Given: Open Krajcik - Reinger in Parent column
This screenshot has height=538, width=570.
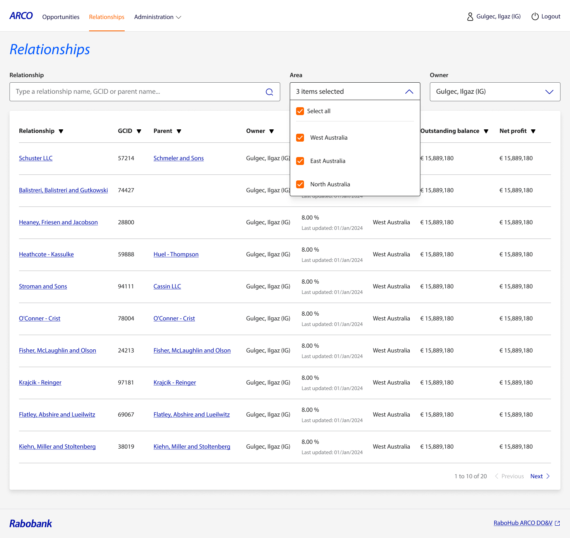Looking at the screenshot, I should 175,383.
